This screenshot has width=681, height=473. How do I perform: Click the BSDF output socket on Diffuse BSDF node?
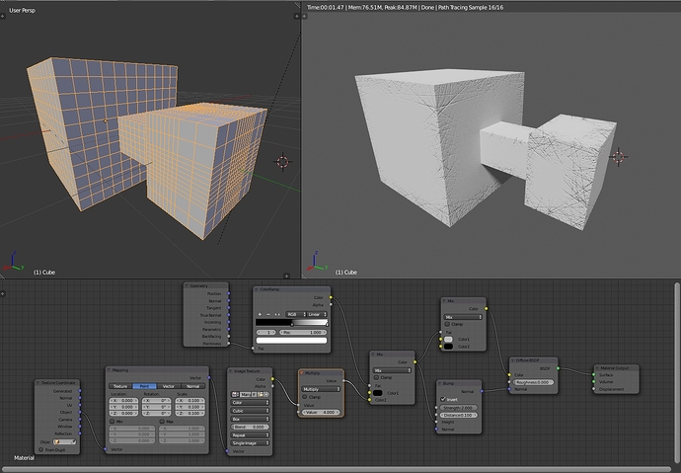coord(558,368)
